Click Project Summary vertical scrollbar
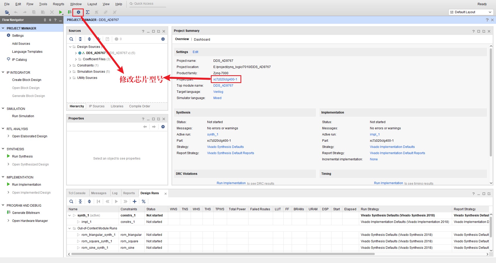This screenshot has width=496, height=263. pyautogui.click(x=491, y=102)
